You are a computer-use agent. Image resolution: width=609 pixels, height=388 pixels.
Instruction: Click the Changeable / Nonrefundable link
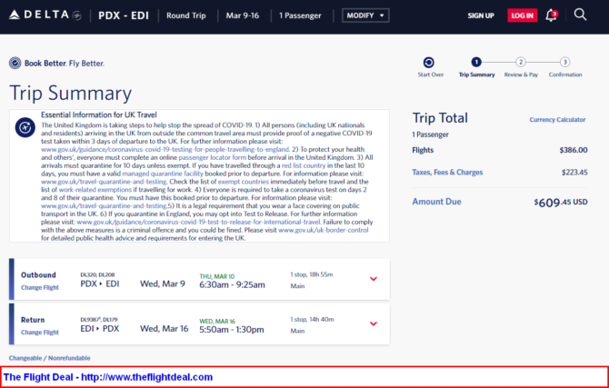click(x=50, y=358)
